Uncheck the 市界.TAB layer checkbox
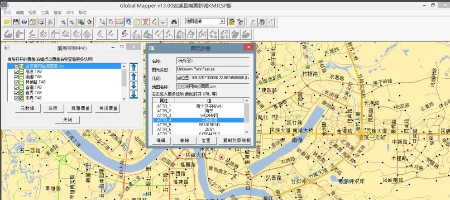The width and height of the screenshot is (450, 200). [16, 98]
